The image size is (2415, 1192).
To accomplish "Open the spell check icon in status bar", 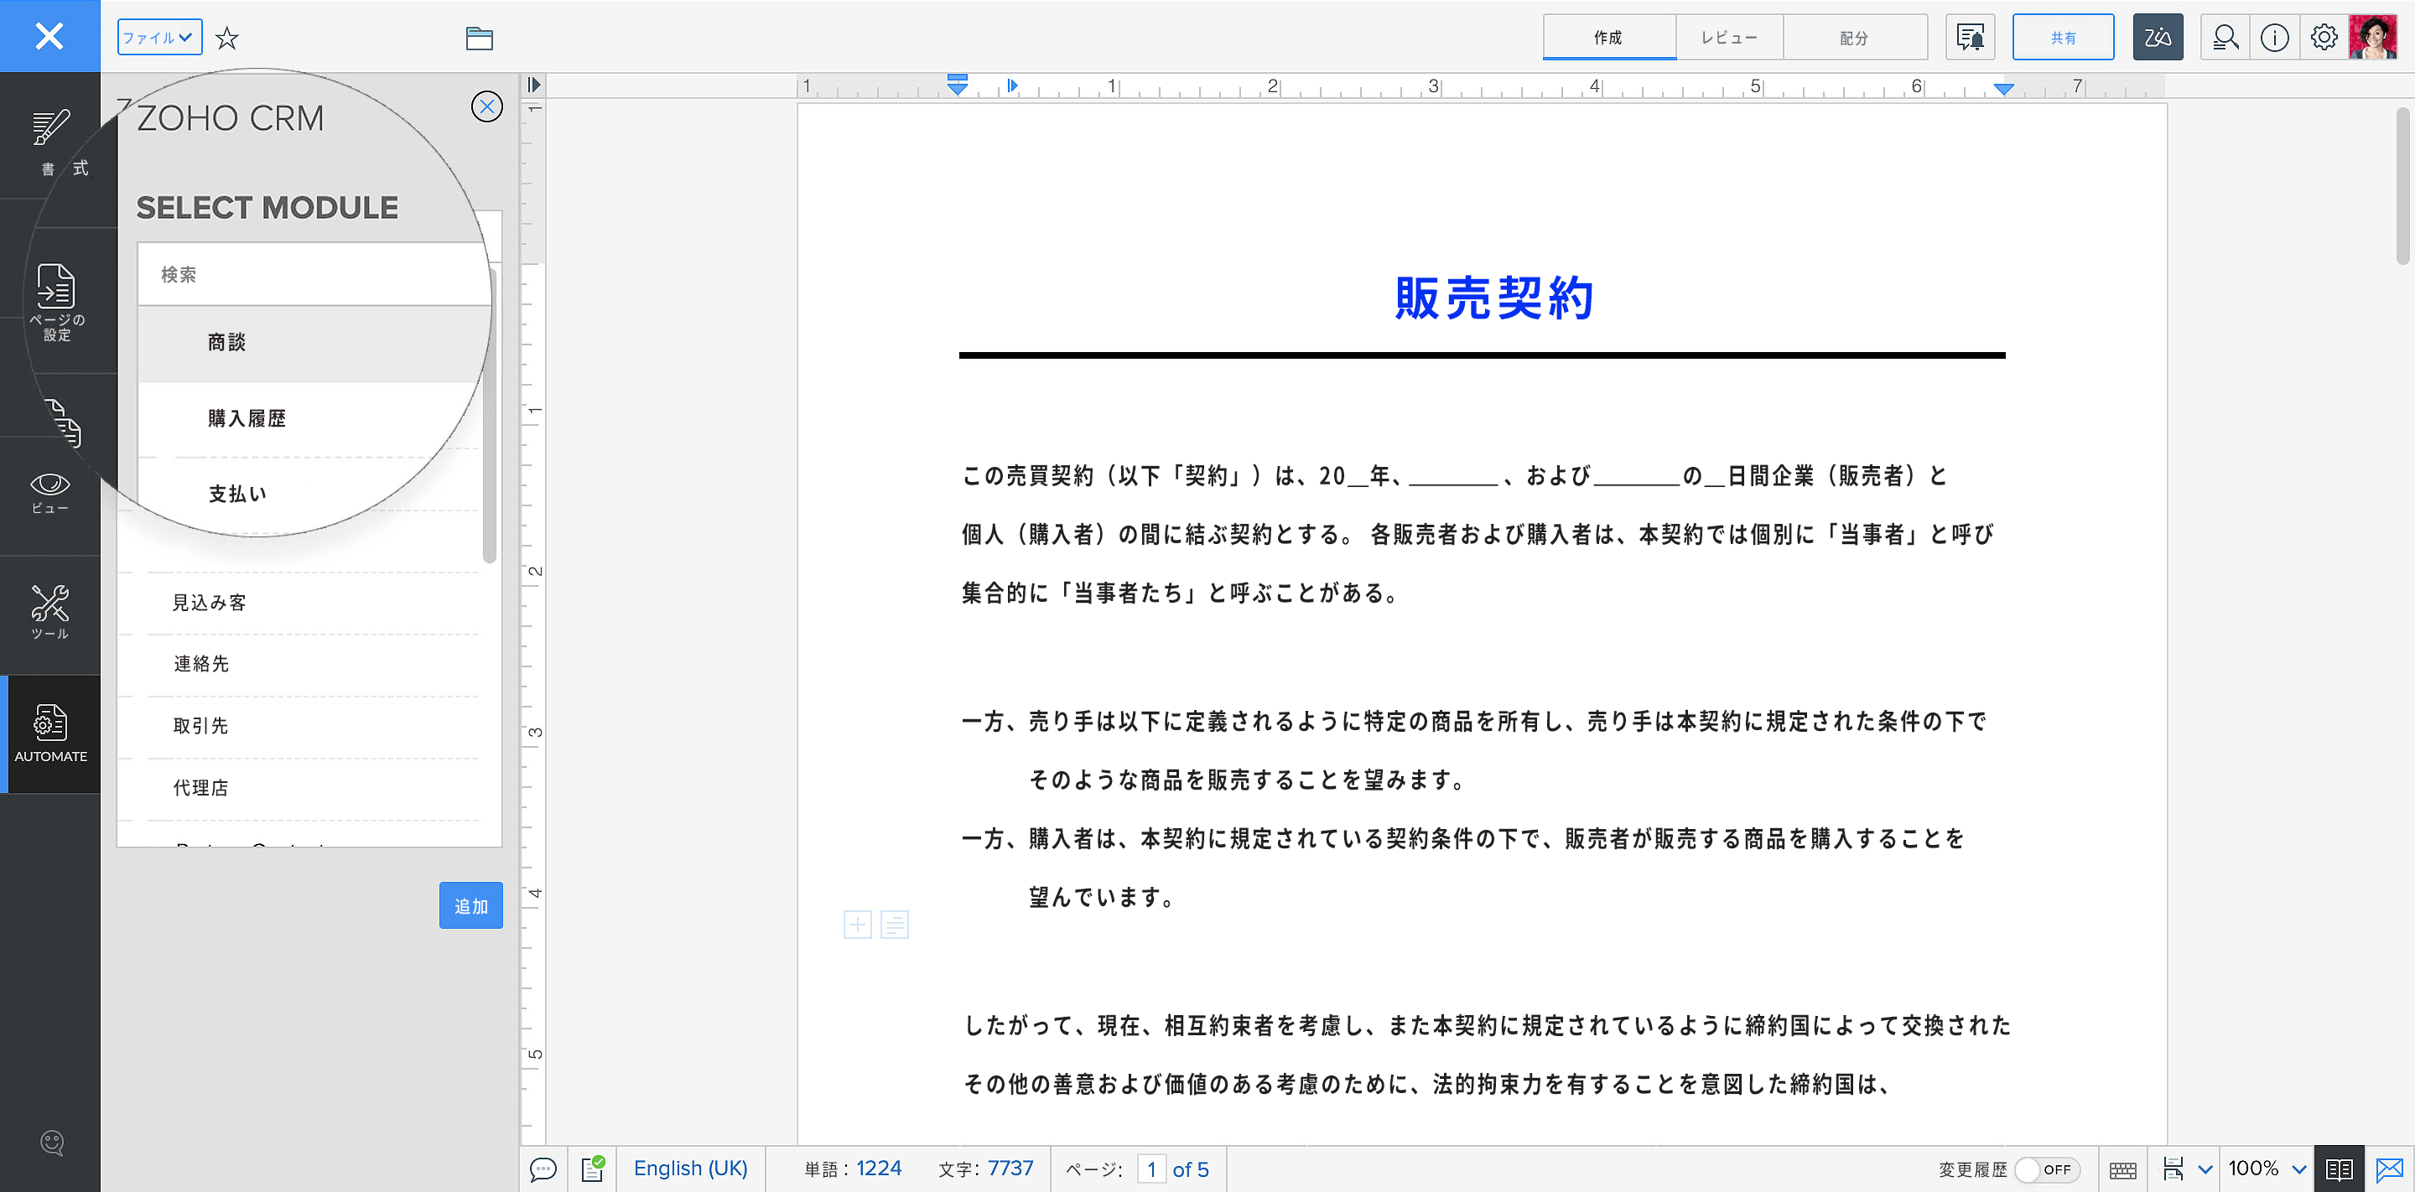I will pyautogui.click(x=593, y=1169).
